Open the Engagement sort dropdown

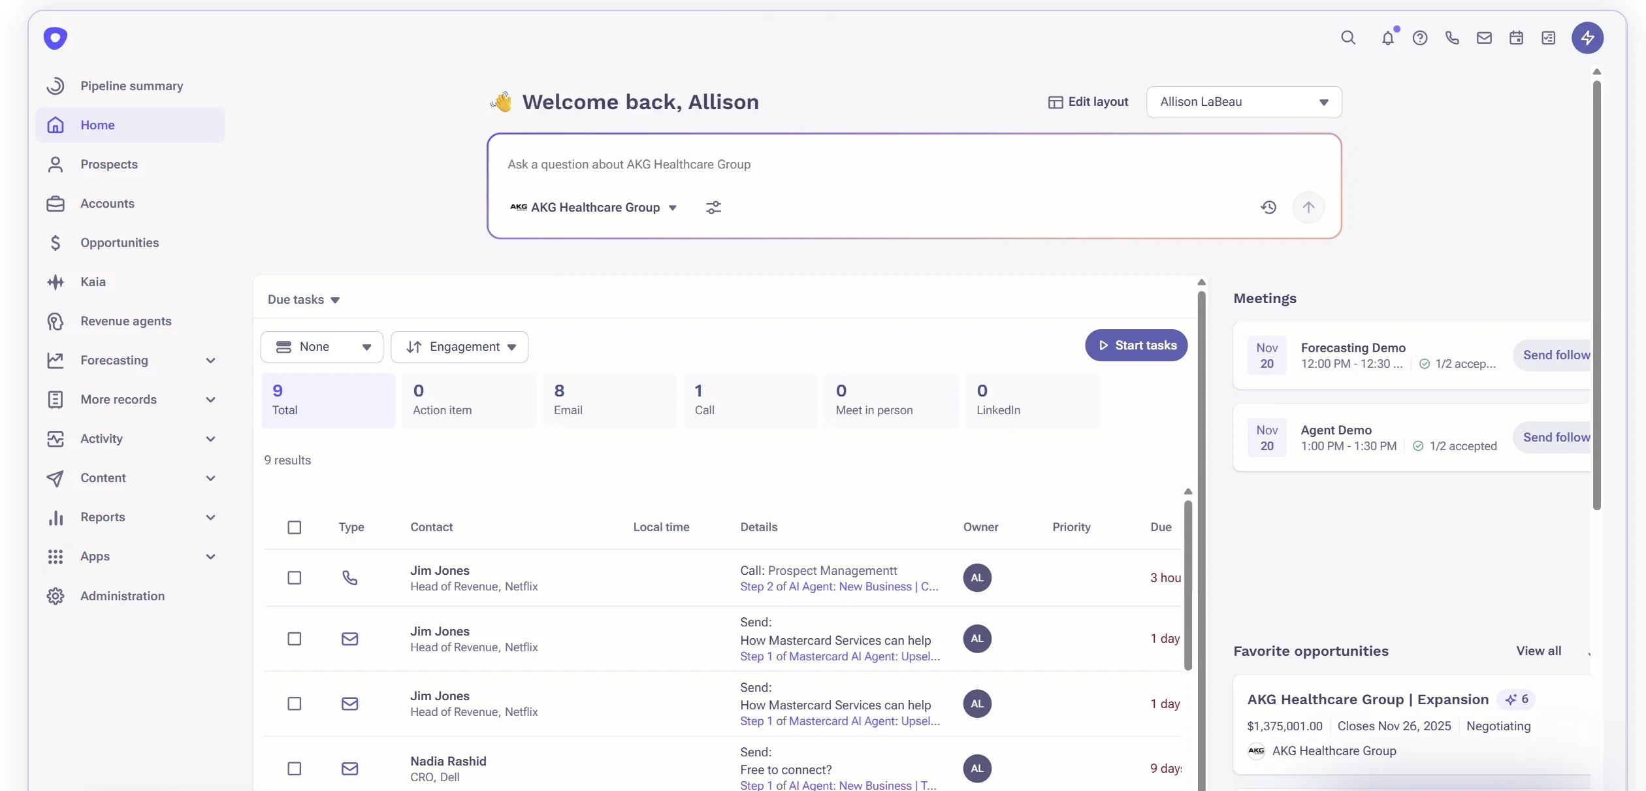(459, 347)
